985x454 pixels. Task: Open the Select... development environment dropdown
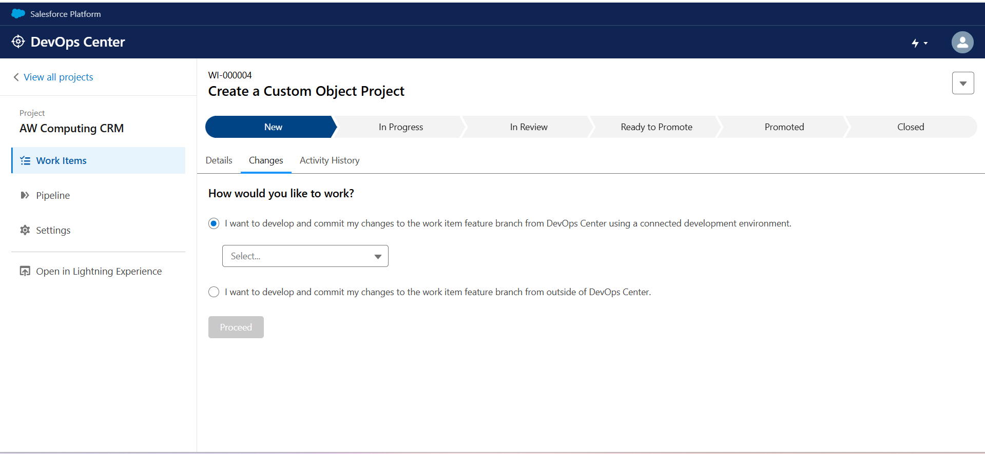click(x=305, y=256)
